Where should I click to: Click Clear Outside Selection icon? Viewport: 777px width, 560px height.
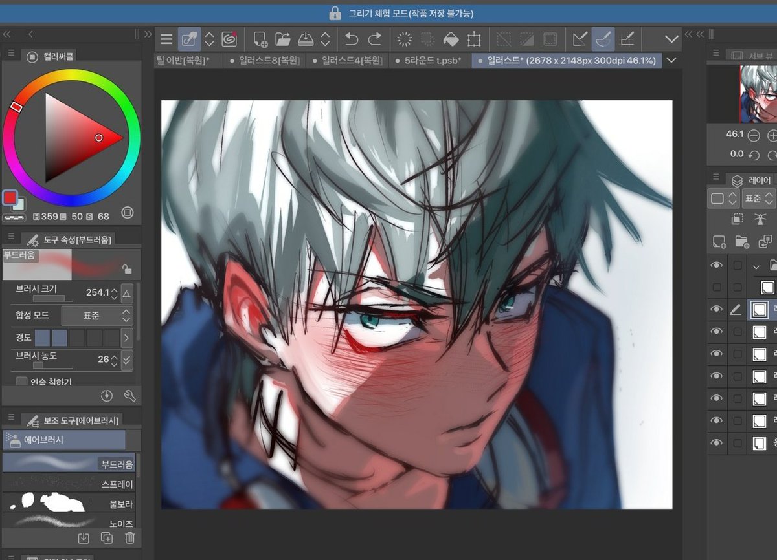pos(427,39)
